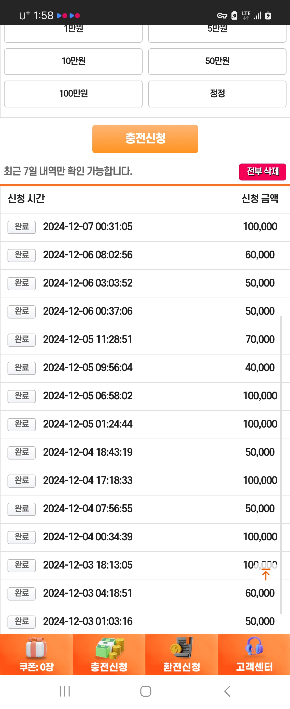This screenshot has height=709, width=290.
Task: Submit with orange 충전신청 button
Action: [145, 139]
